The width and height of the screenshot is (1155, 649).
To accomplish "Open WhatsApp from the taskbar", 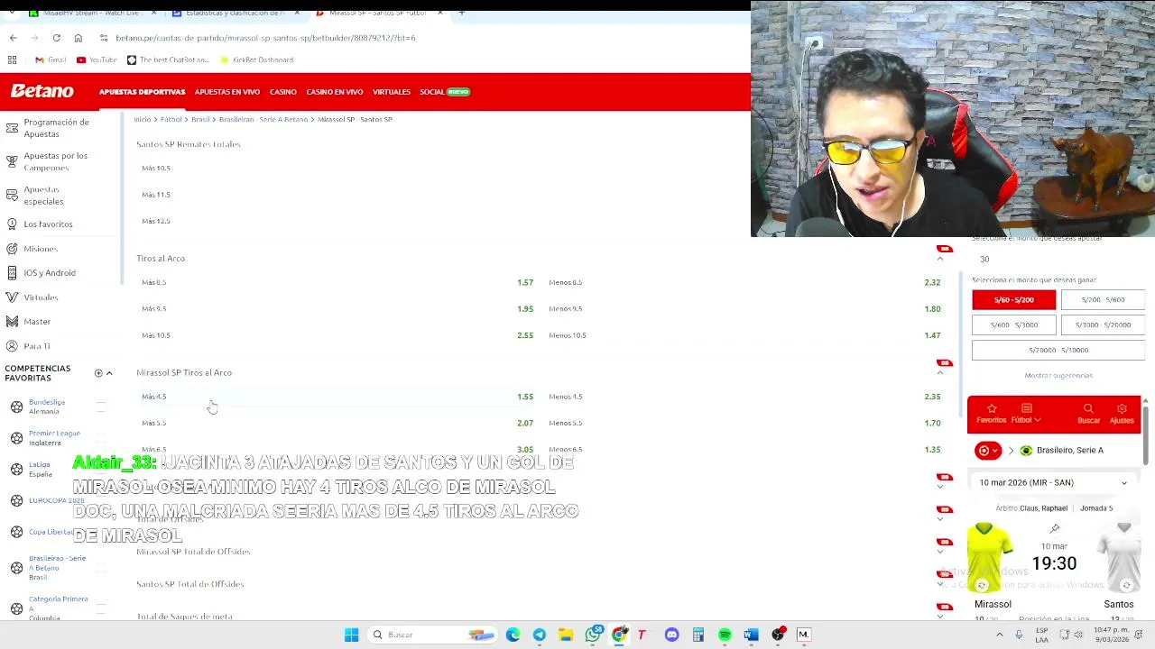I will (x=593, y=635).
